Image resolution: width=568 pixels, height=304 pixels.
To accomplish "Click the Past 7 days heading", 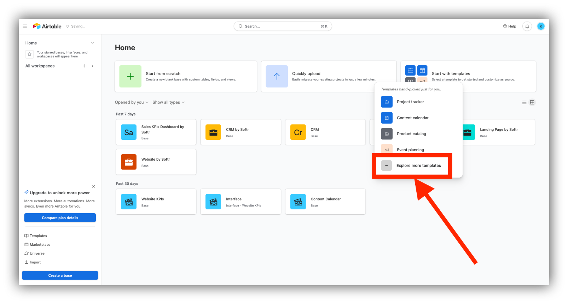I will 126,114.
